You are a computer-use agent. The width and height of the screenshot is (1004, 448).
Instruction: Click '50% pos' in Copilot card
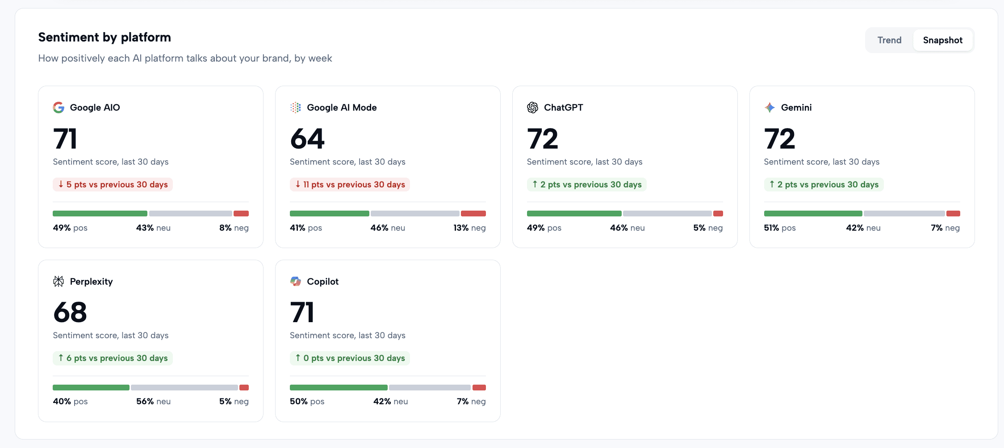pyautogui.click(x=307, y=401)
